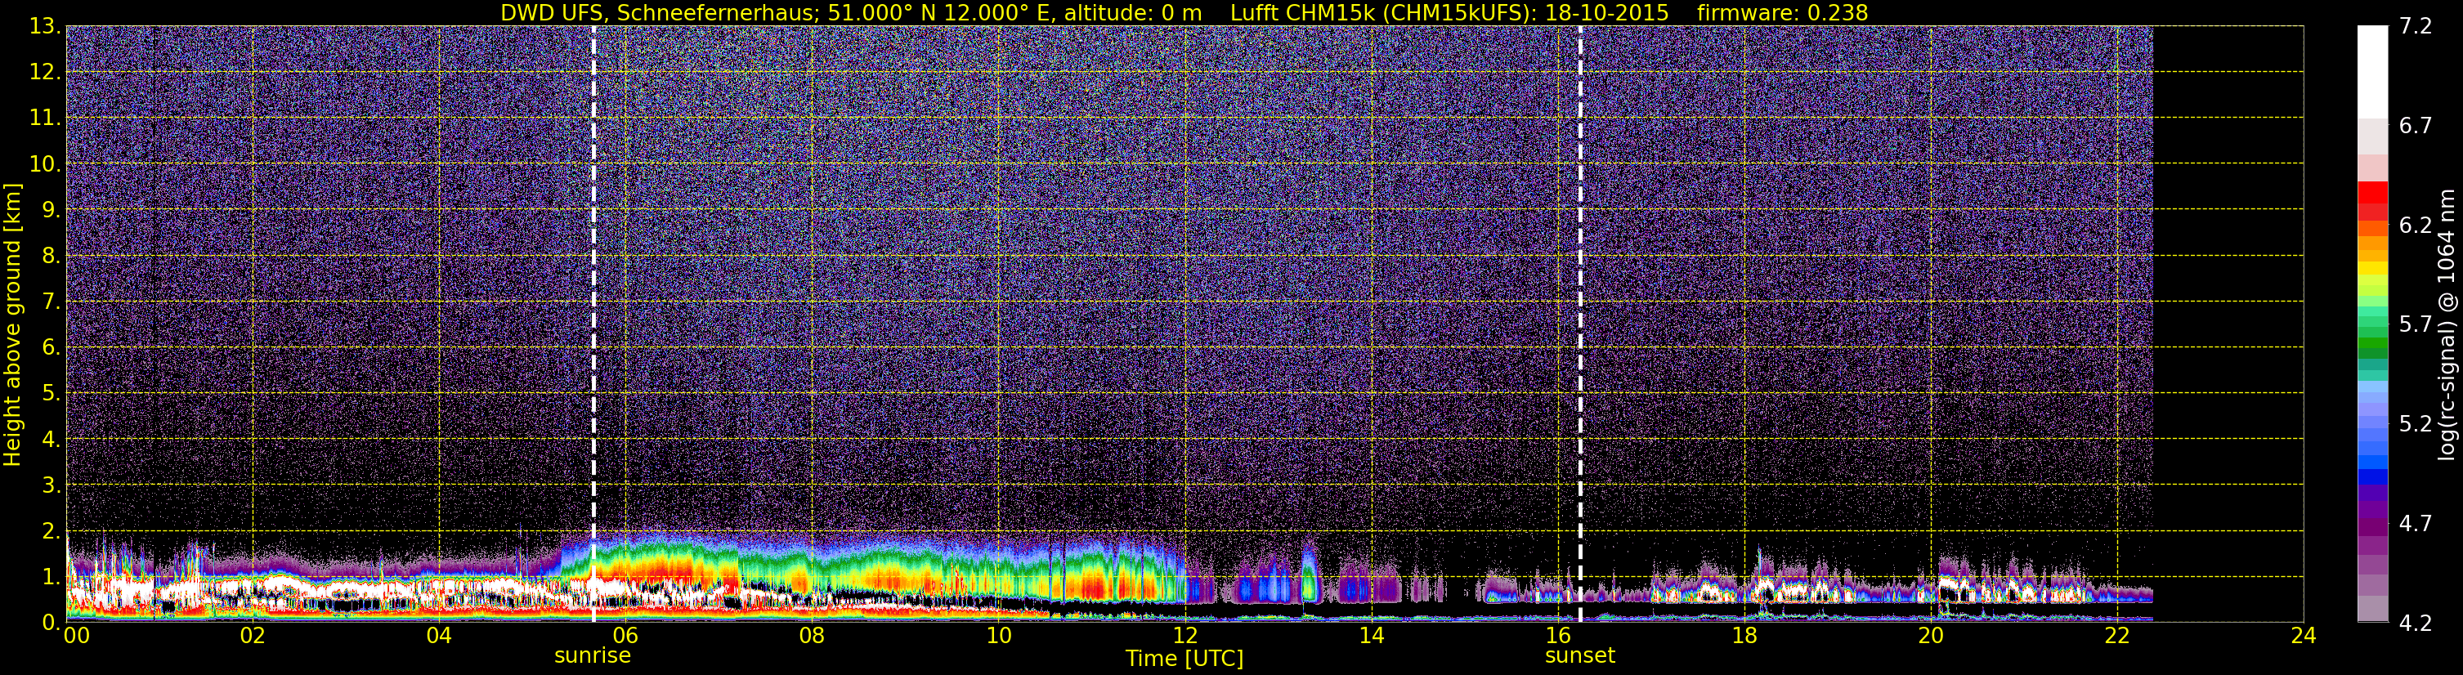Click the time axis tick label 12
The width and height of the screenshot is (2463, 675).
click(1184, 636)
